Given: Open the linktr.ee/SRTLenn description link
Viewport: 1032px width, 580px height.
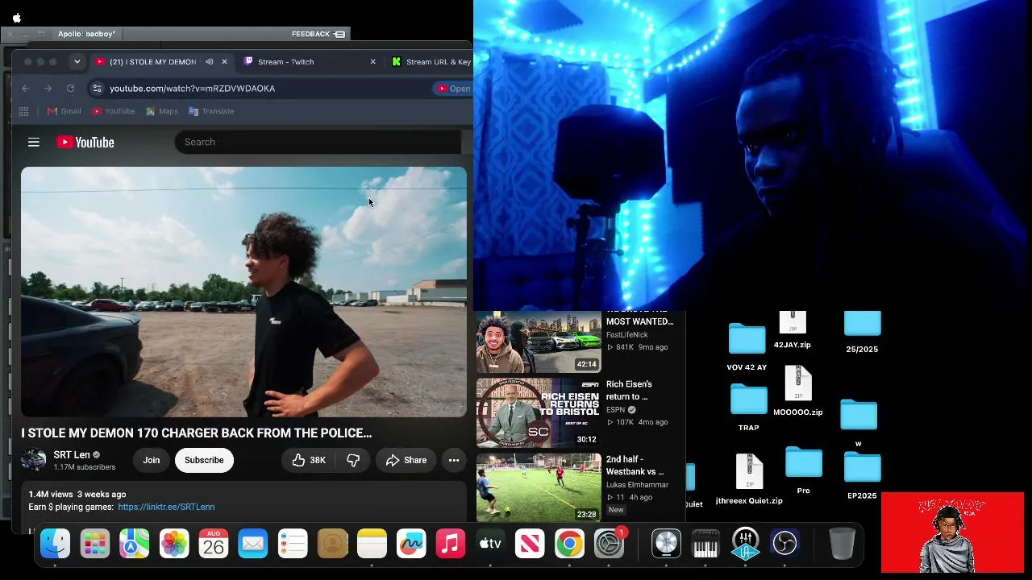Looking at the screenshot, I should [166, 507].
